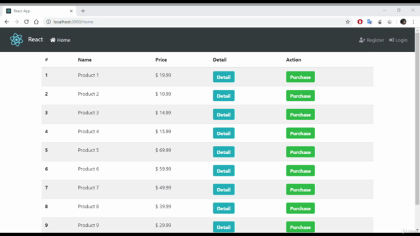View Detail for Product 3
This screenshot has height=236, width=420.
point(224,115)
